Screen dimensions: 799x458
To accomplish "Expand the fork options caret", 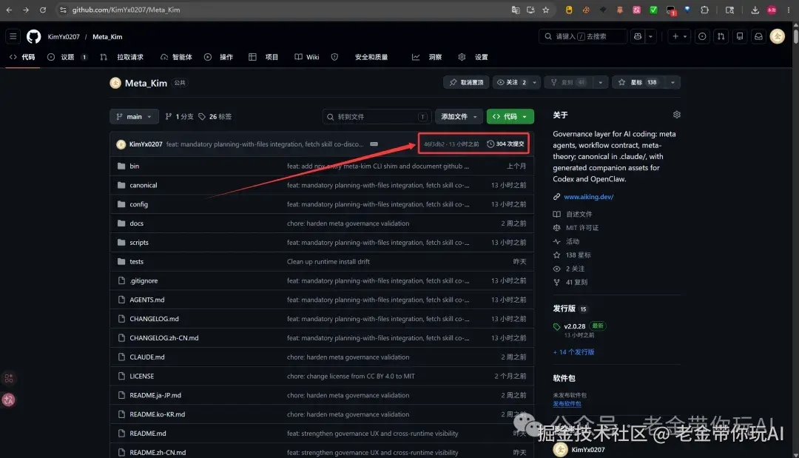I will 600,83.
